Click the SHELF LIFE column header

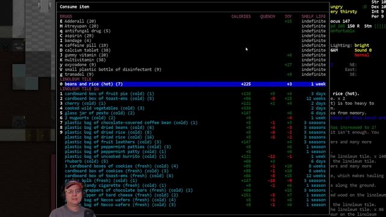coord(314,16)
